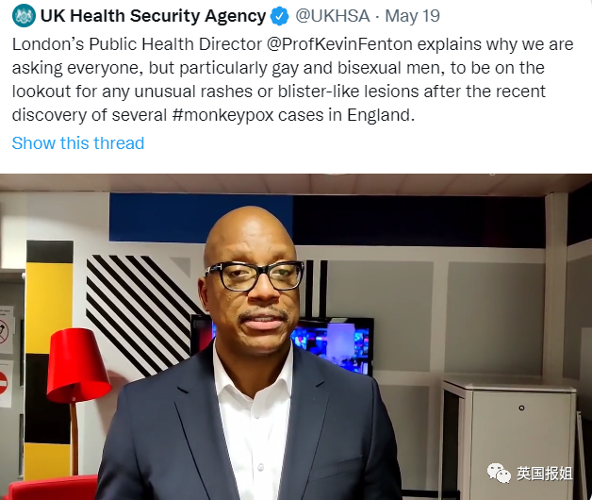Click the blue verified badge icon

click(280, 16)
